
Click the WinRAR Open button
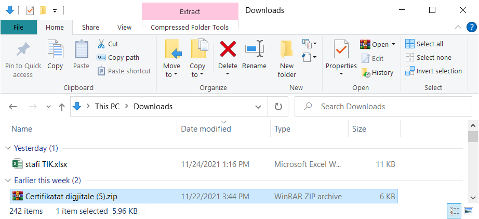pos(374,44)
